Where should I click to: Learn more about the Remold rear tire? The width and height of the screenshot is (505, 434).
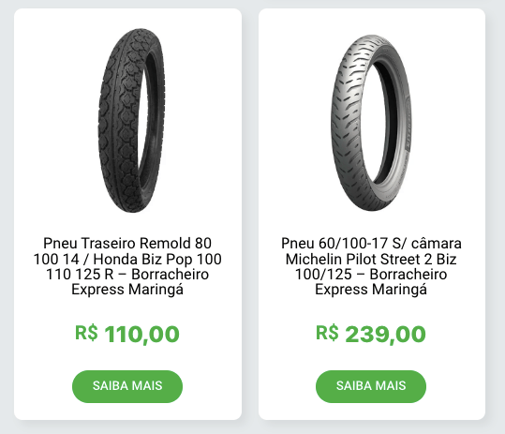pos(127,386)
